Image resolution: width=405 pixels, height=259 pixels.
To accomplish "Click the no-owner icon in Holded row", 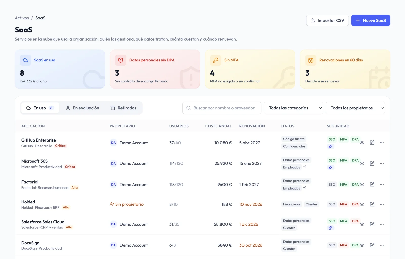I will [112, 204].
